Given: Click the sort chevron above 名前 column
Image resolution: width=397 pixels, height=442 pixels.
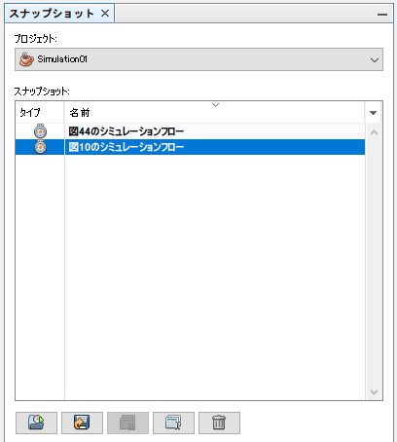Looking at the screenshot, I should point(215,105).
